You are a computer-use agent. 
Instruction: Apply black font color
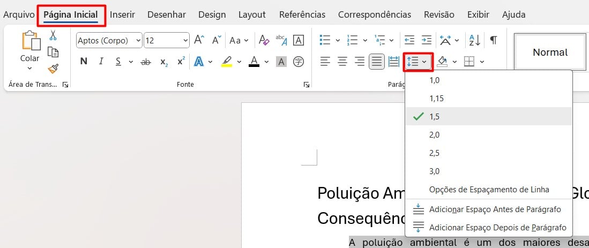click(x=255, y=62)
